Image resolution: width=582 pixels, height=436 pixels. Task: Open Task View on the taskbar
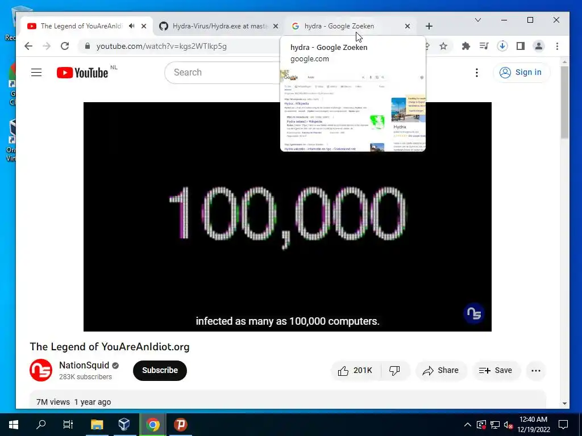tap(68, 425)
